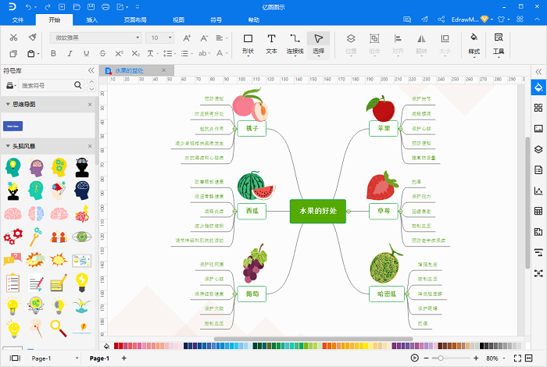Open the 样式 style fill tool
Screen dimensions: 547x367
[474, 42]
